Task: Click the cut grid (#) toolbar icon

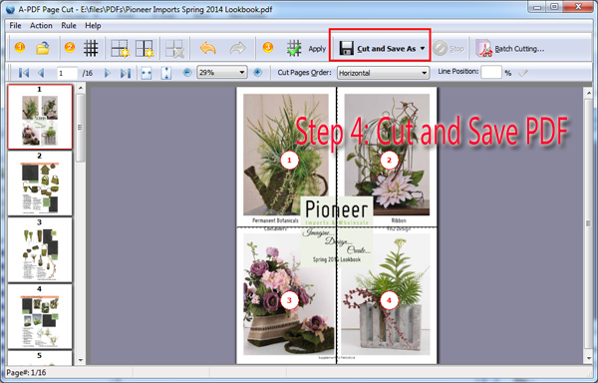Action: coord(91,48)
